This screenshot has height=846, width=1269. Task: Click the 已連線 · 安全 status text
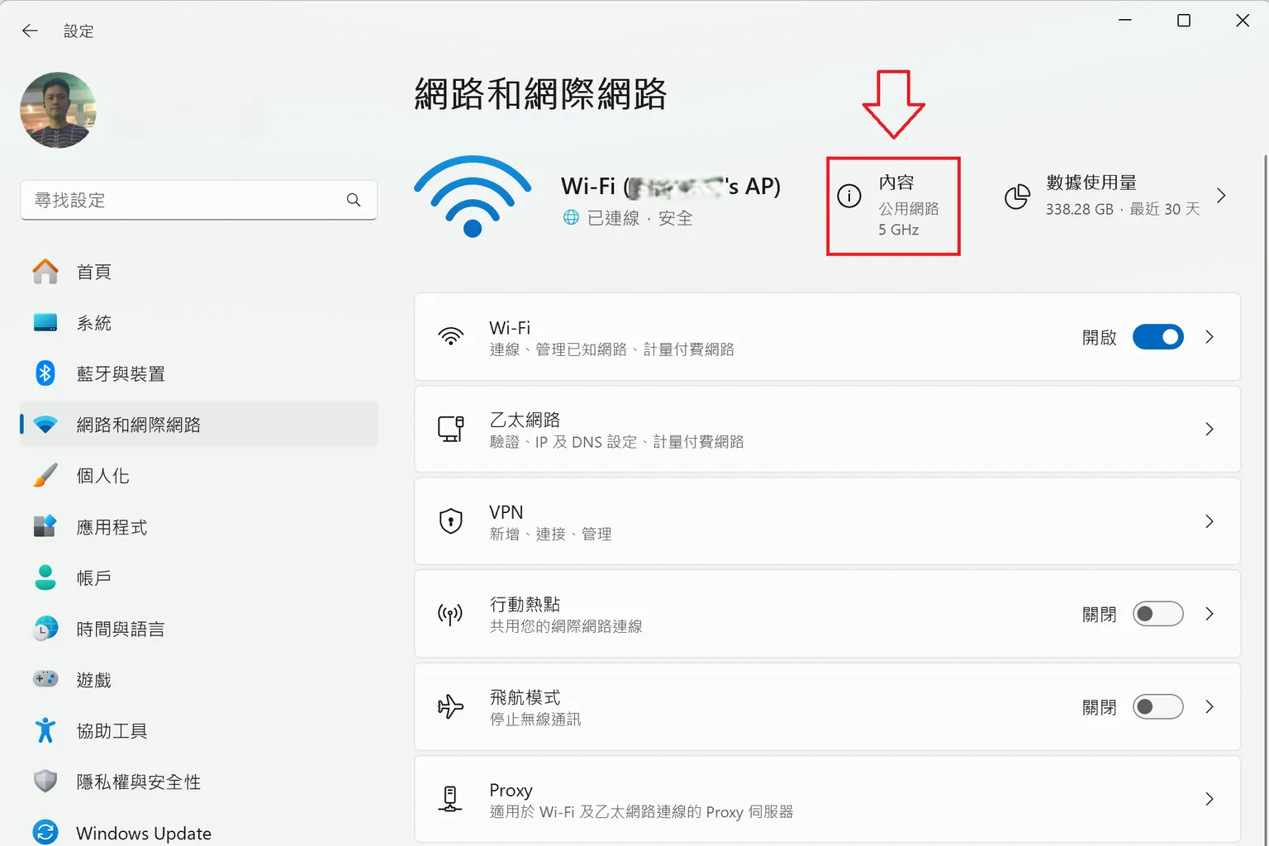click(x=639, y=218)
